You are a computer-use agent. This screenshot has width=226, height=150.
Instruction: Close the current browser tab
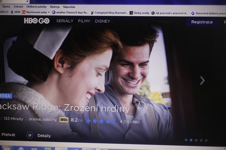click(x=27, y=1)
